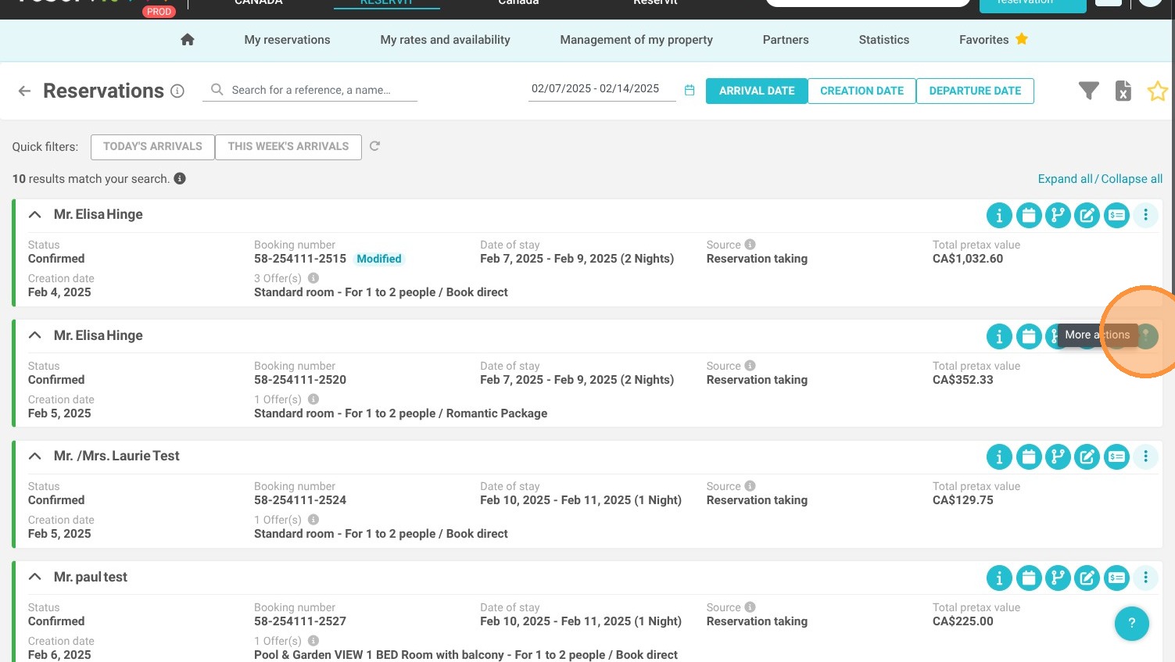Image resolution: width=1175 pixels, height=662 pixels.
Task: Collapse the paul test reservation card
Action: tap(34, 577)
